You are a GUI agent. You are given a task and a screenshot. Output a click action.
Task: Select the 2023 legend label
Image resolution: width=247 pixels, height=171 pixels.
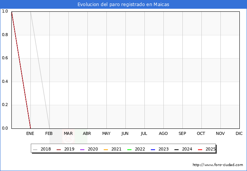point(163,149)
